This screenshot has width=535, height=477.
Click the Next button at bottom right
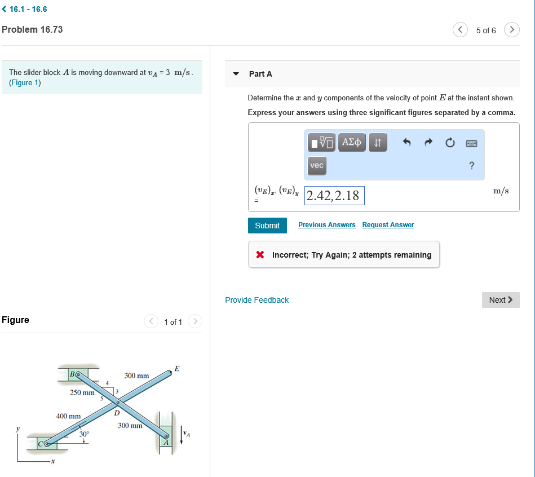[x=500, y=300]
